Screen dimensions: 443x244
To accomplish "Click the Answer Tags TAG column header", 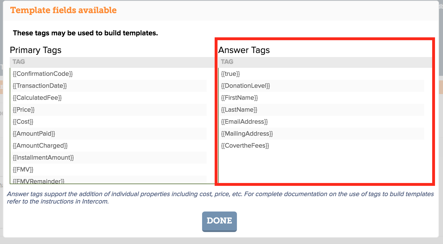I will tap(227, 62).
